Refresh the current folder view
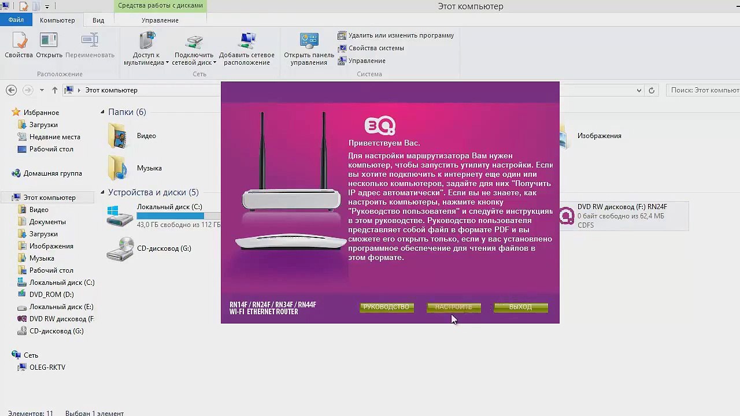 (x=652, y=90)
